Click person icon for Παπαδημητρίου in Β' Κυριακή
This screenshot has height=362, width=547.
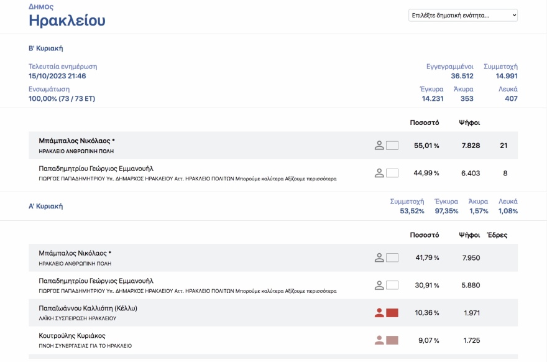pyautogui.click(x=379, y=173)
